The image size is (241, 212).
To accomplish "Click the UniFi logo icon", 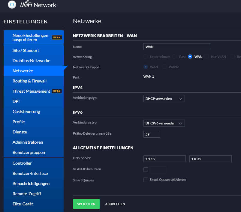I will click(x=12, y=5).
